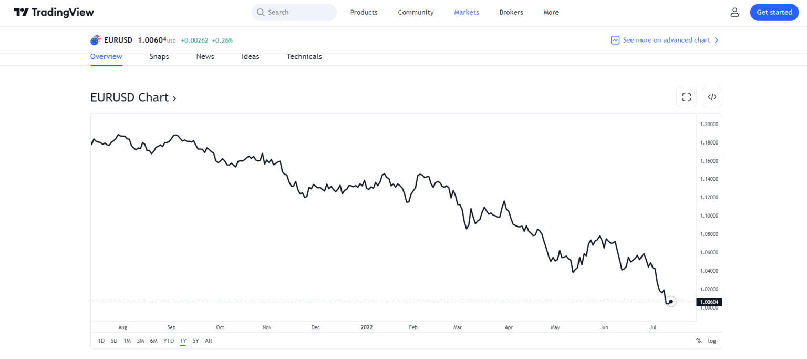Open fullscreen chart mode icon
The image size is (807, 359).
click(686, 97)
